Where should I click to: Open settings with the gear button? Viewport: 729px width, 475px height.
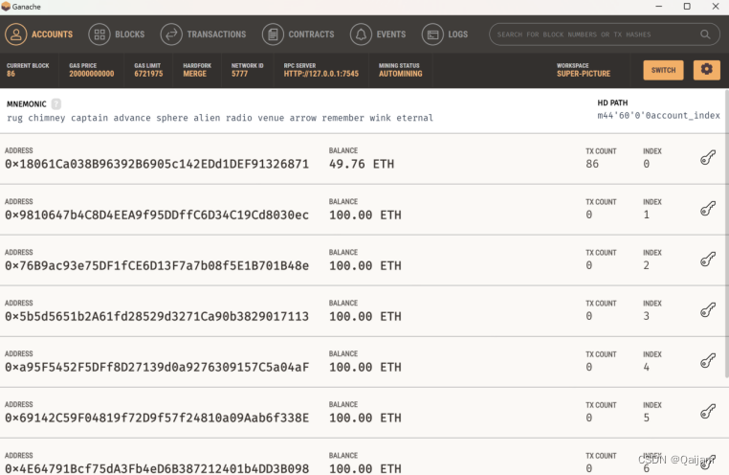pos(707,70)
